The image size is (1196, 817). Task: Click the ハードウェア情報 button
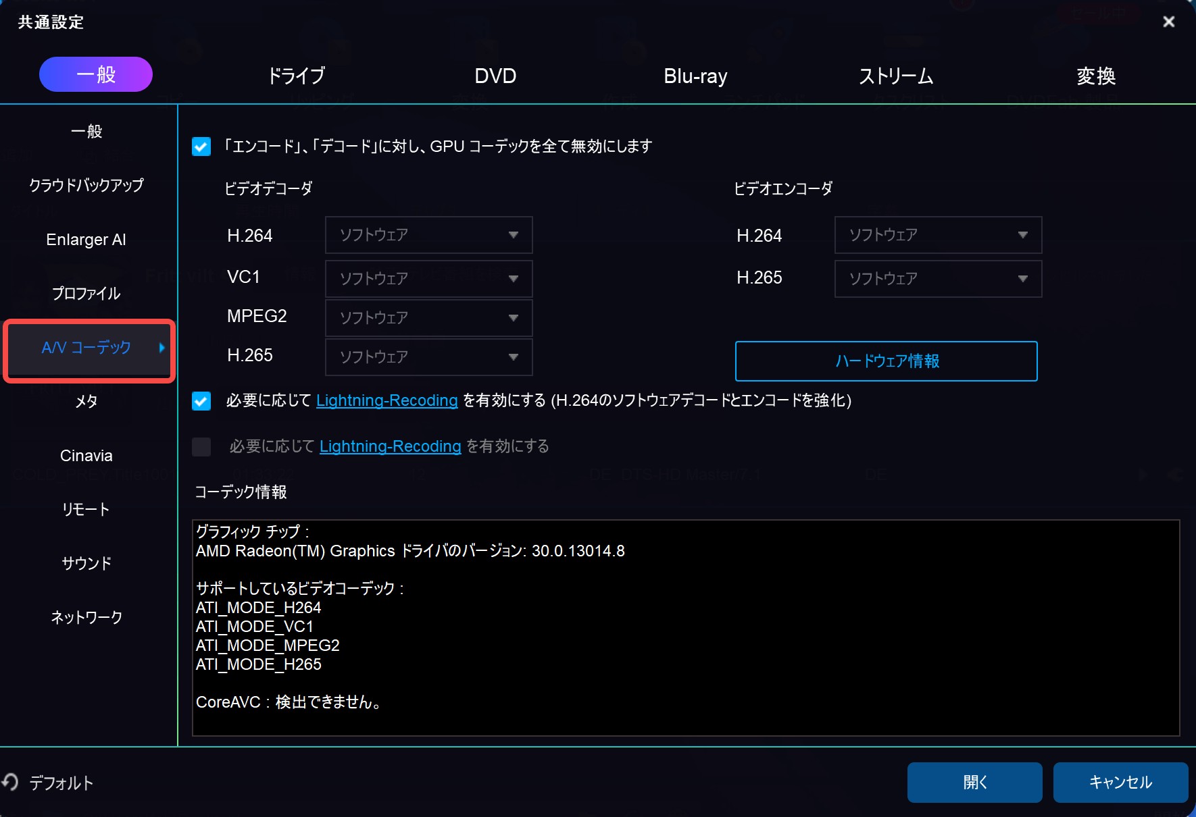pyautogui.click(x=887, y=361)
